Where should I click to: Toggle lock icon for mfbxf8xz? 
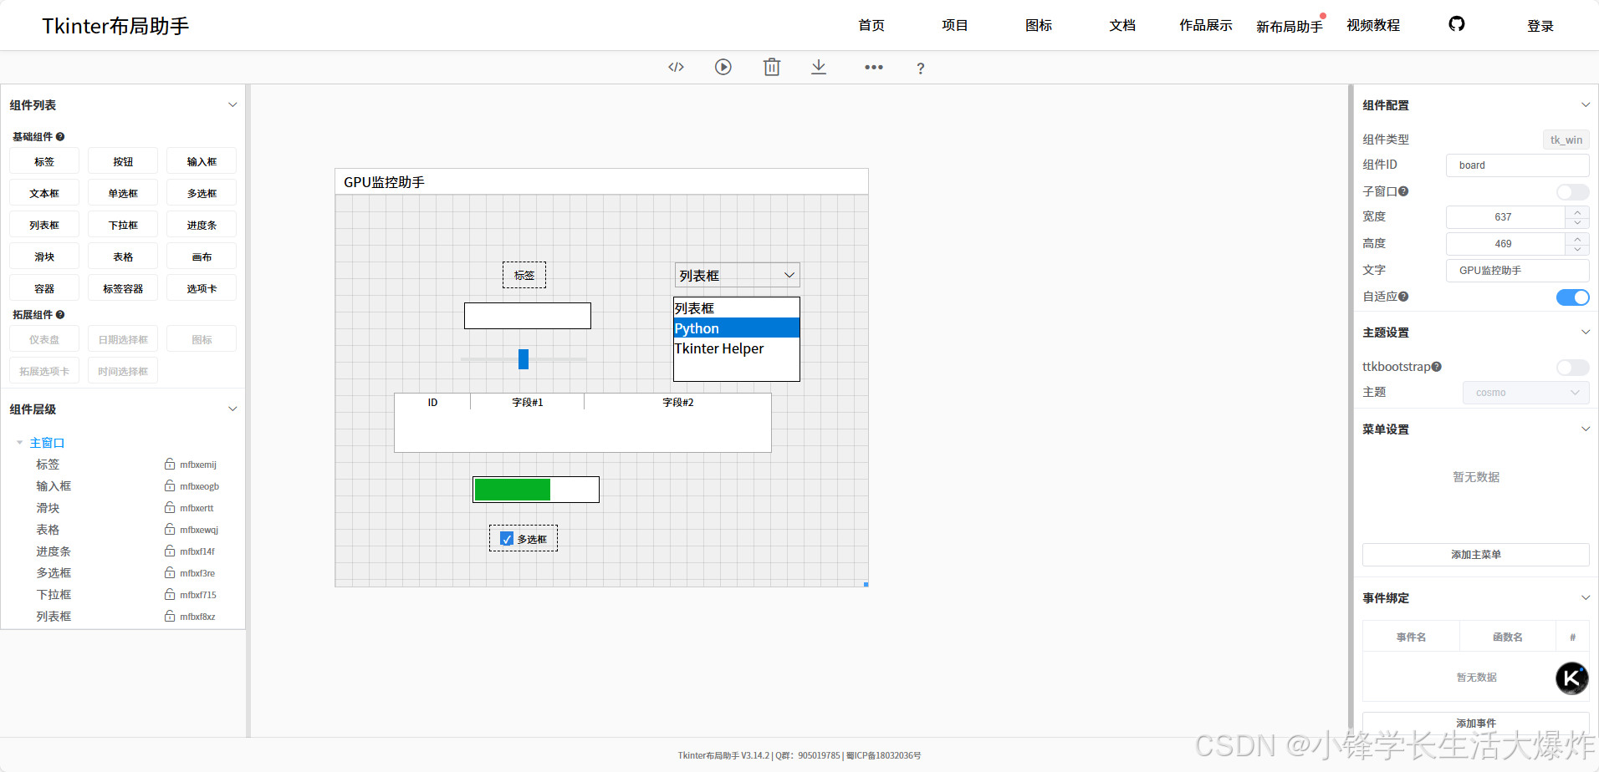170,616
